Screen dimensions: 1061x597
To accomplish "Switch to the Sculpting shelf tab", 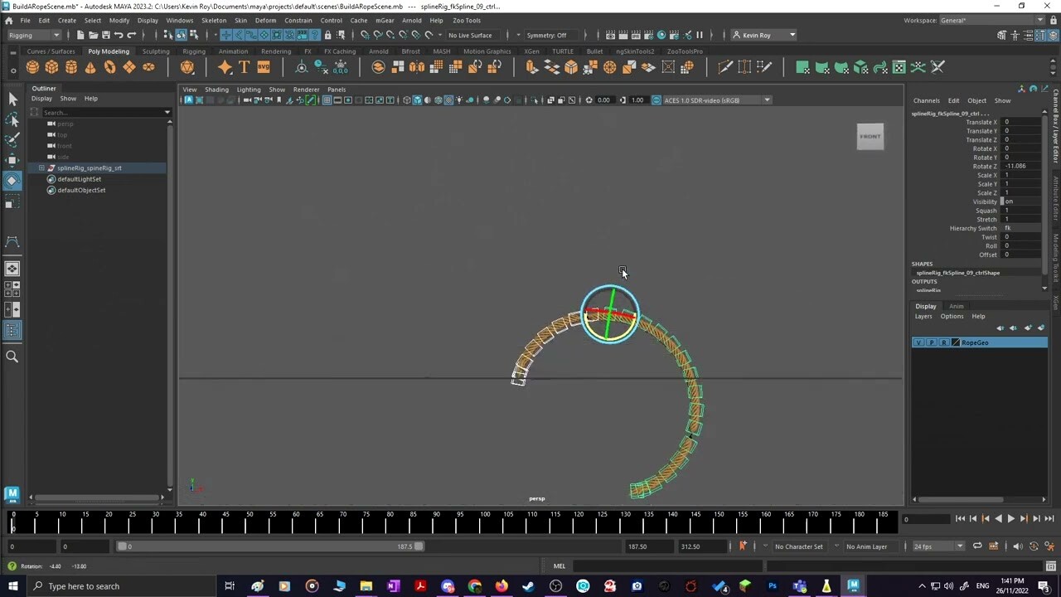I will [x=155, y=51].
